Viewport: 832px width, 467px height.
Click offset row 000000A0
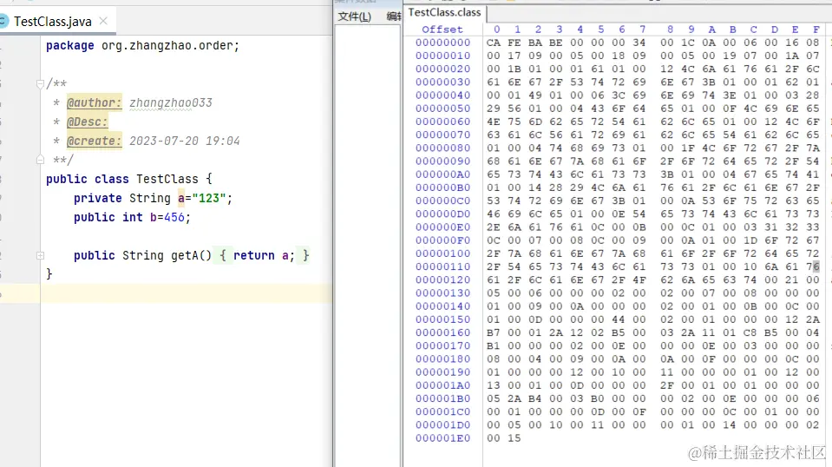(442, 174)
